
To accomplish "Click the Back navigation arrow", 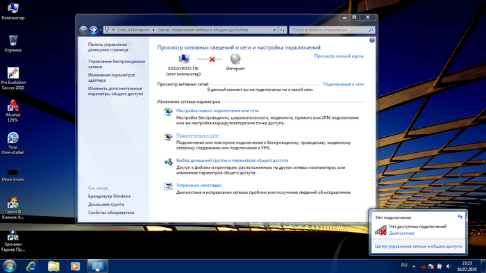I will [83, 30].
